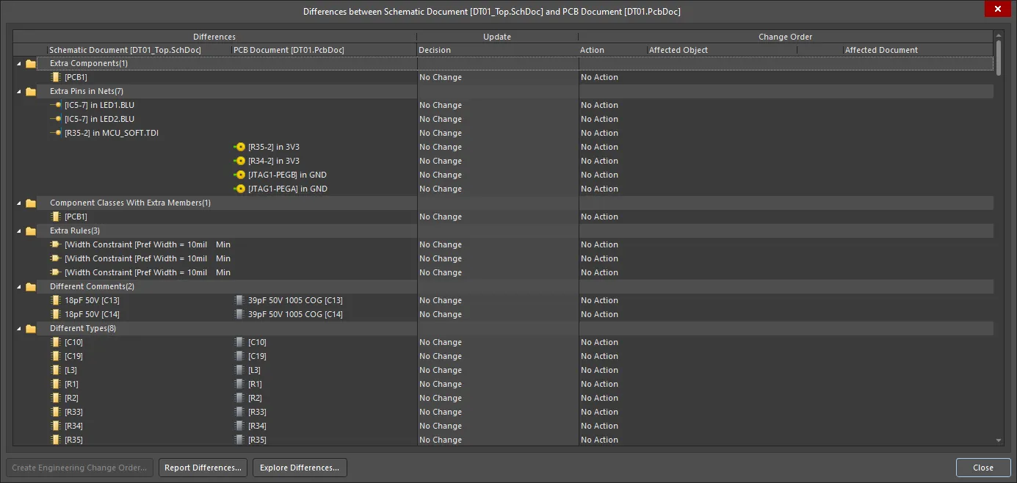This screenshot has width=1017, height=483.
Task: Click the pad icon for [JTAG1-PEGB] in GND
Action: [239, 175]
